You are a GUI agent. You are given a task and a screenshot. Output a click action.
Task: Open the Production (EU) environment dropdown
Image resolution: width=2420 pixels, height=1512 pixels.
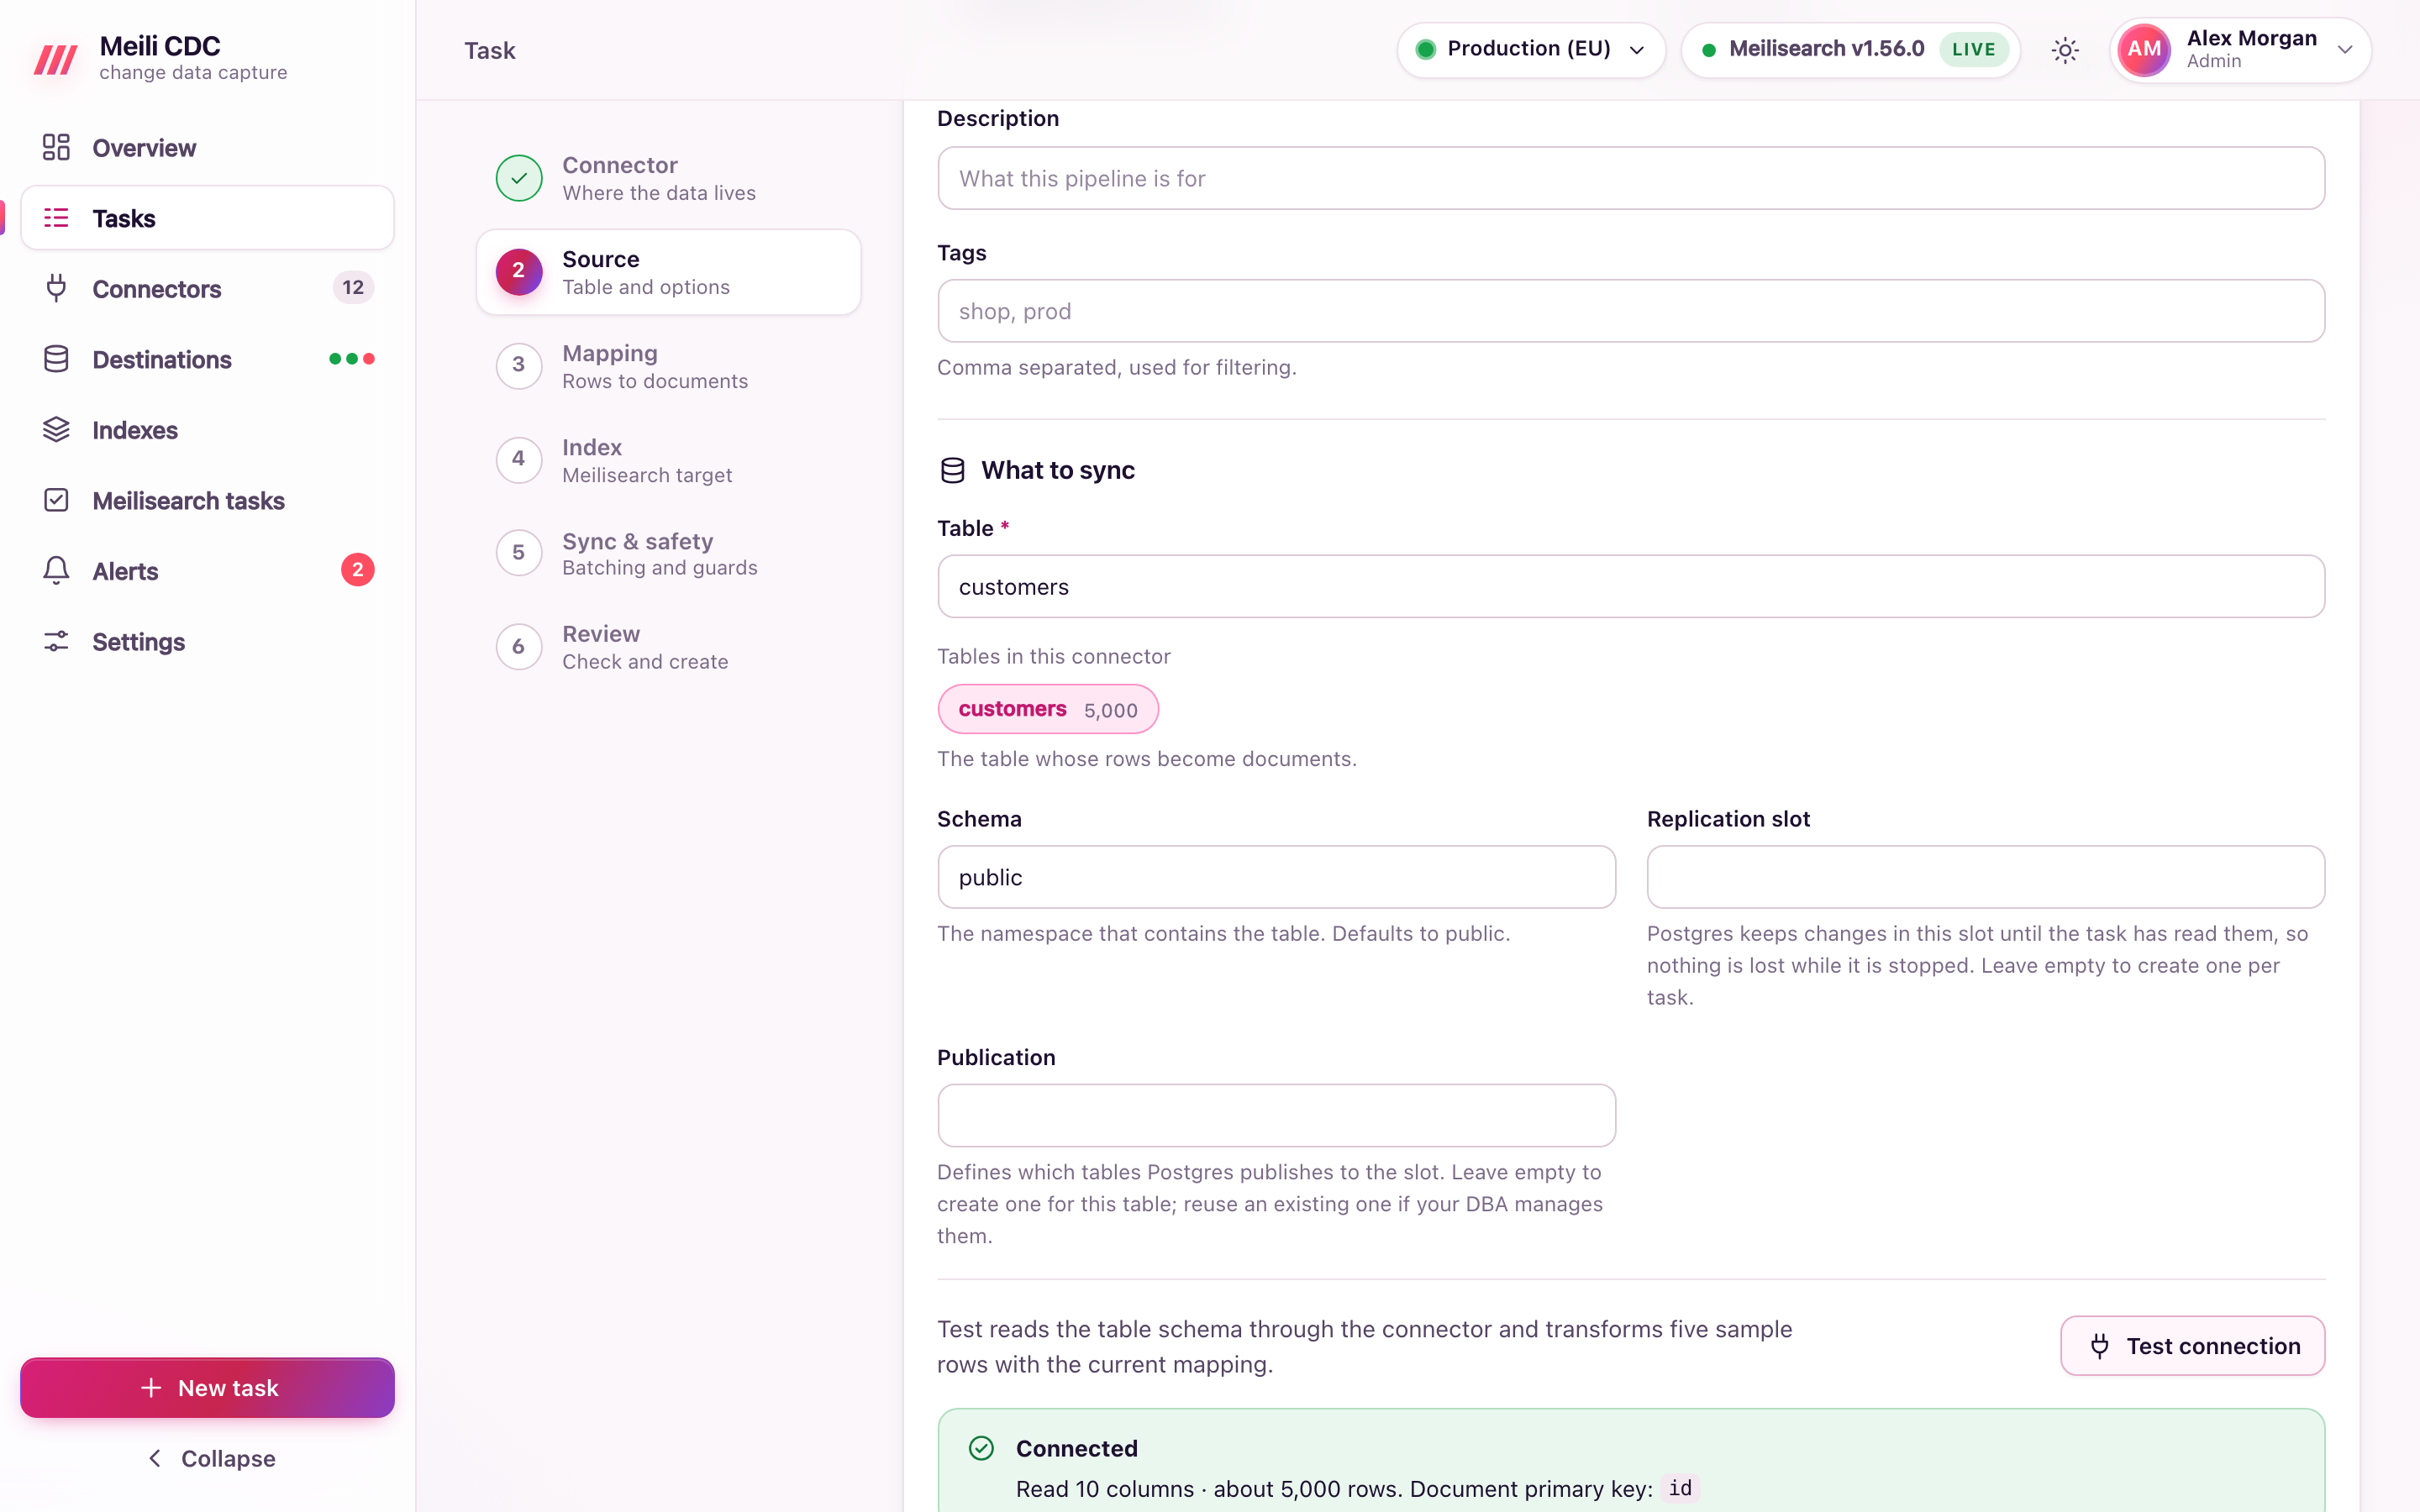pyautogui.click(x=1531, y=50)
